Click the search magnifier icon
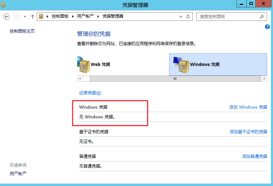This screenshot has width=273, height=186. click(x=262, y=16)
